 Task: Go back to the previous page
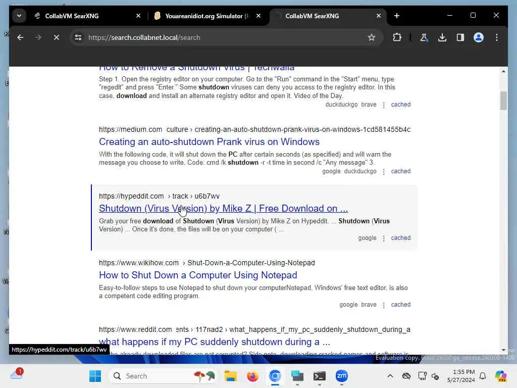20,37
